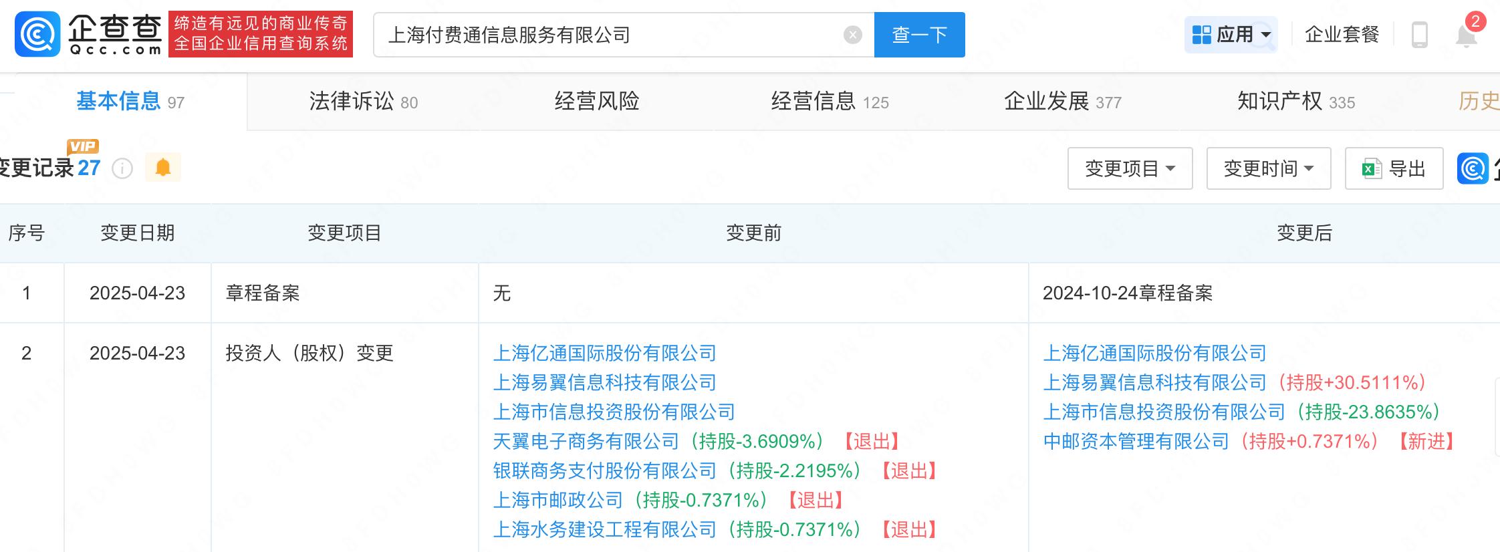The height and width of the screenshot is (552, 1500).
Task: Clear the search box text
Action: click(x=852, y=35)
